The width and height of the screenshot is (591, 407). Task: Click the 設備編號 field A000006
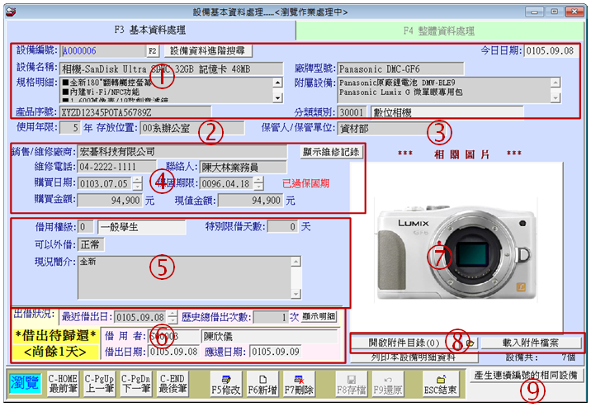(x=104, y=51)
